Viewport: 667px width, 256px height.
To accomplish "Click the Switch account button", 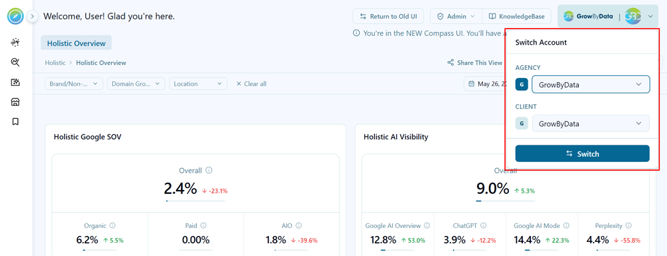I will click(x=582, y=153).
